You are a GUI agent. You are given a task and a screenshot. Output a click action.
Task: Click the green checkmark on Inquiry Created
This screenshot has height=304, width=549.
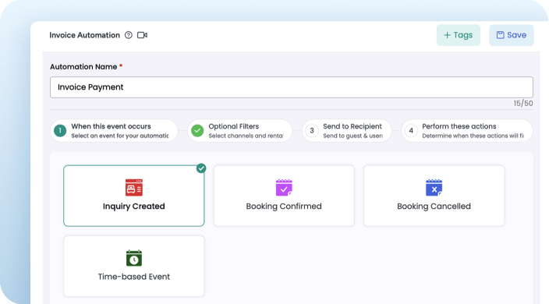(x=201, y=168)
